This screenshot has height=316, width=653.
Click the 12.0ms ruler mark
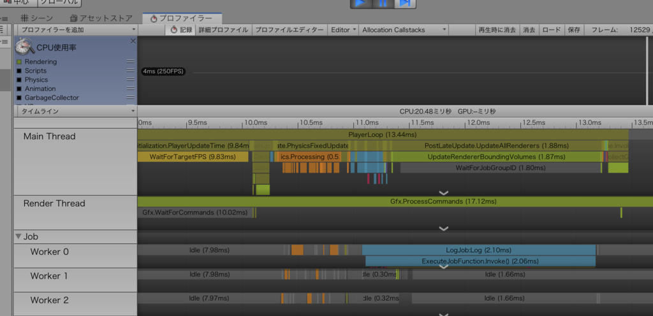pos(478,123)
